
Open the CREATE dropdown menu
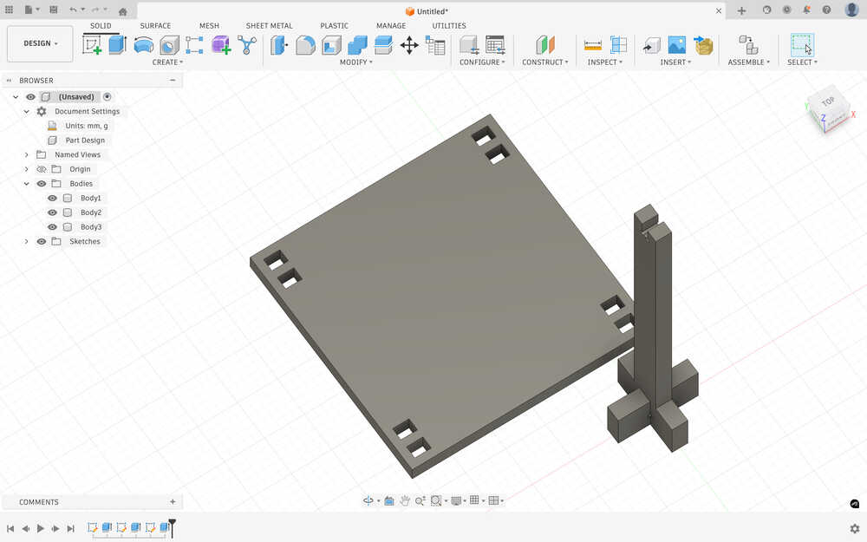coord(167,62)
